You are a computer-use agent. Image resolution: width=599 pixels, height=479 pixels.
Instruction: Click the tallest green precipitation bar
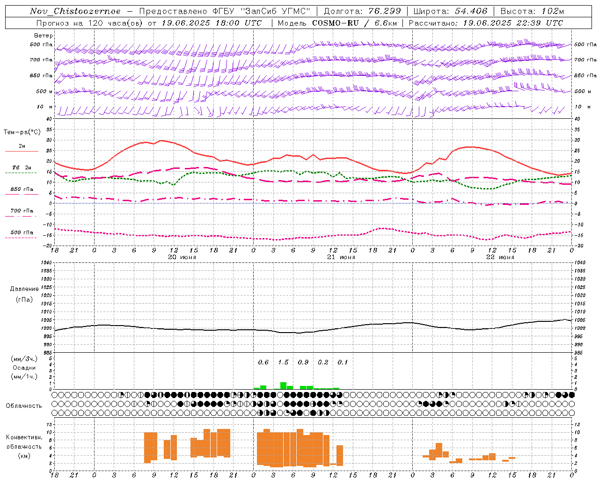[283, 386]
